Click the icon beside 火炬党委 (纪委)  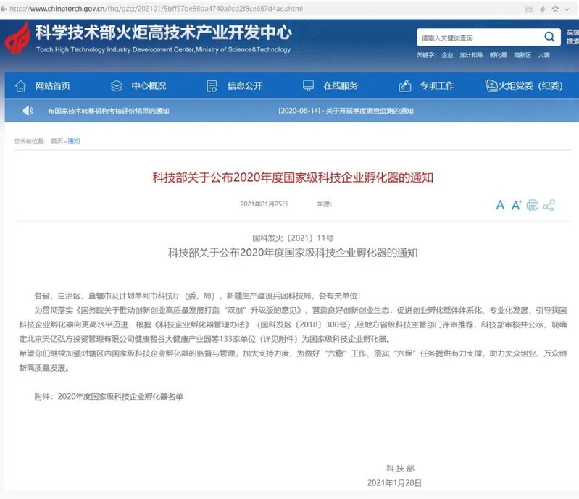(x=491, y=86)
